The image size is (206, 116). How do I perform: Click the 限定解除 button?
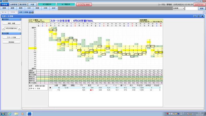coord(11,42)
